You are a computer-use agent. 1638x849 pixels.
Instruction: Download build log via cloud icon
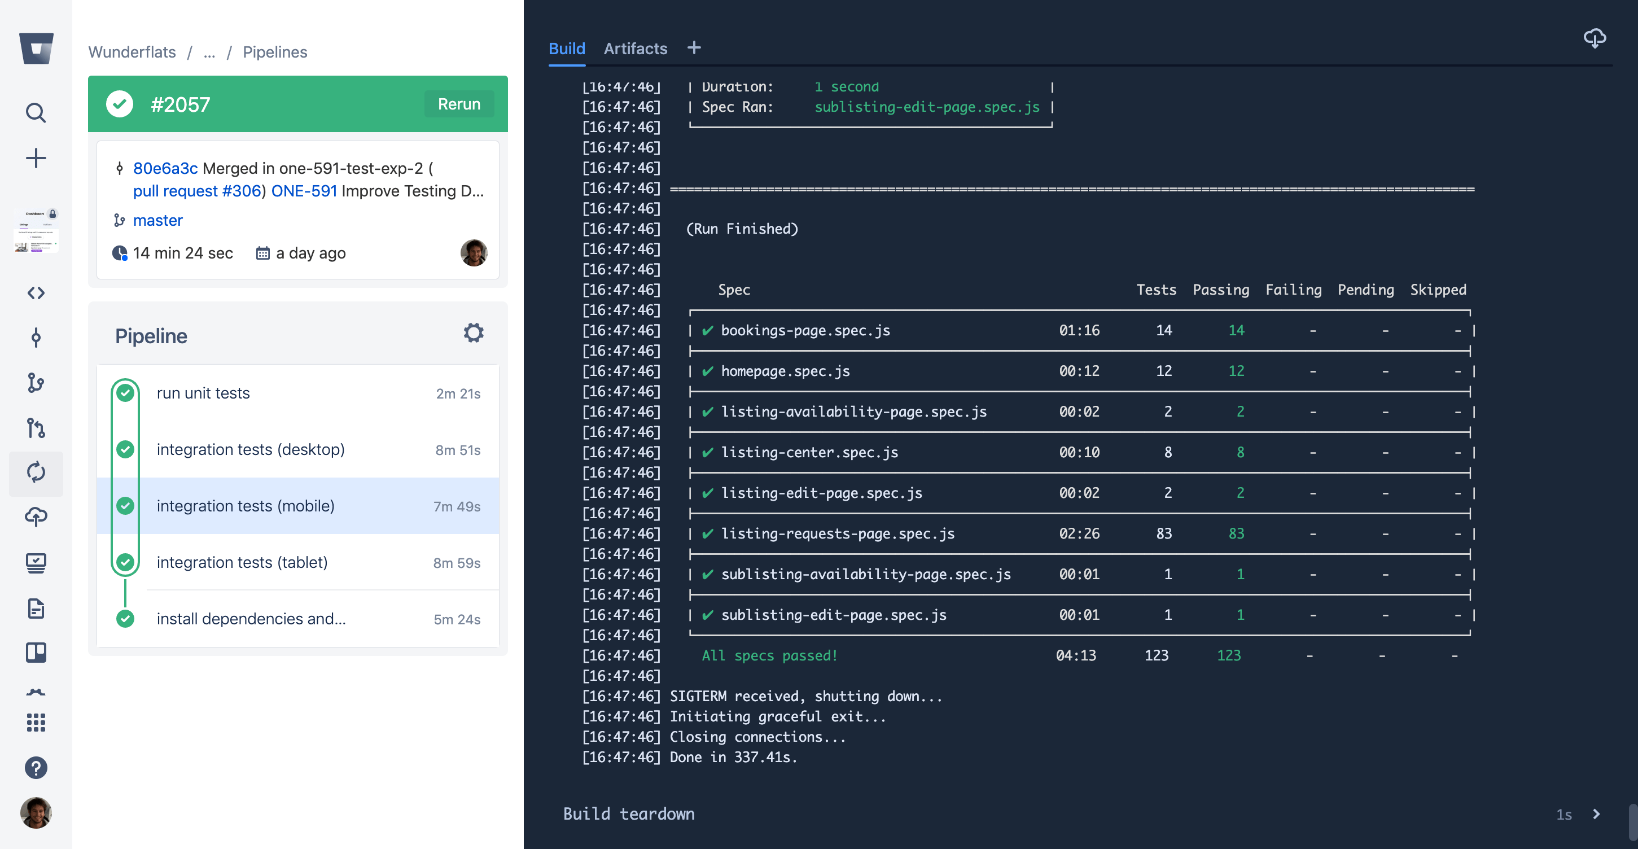point(1593,39)
